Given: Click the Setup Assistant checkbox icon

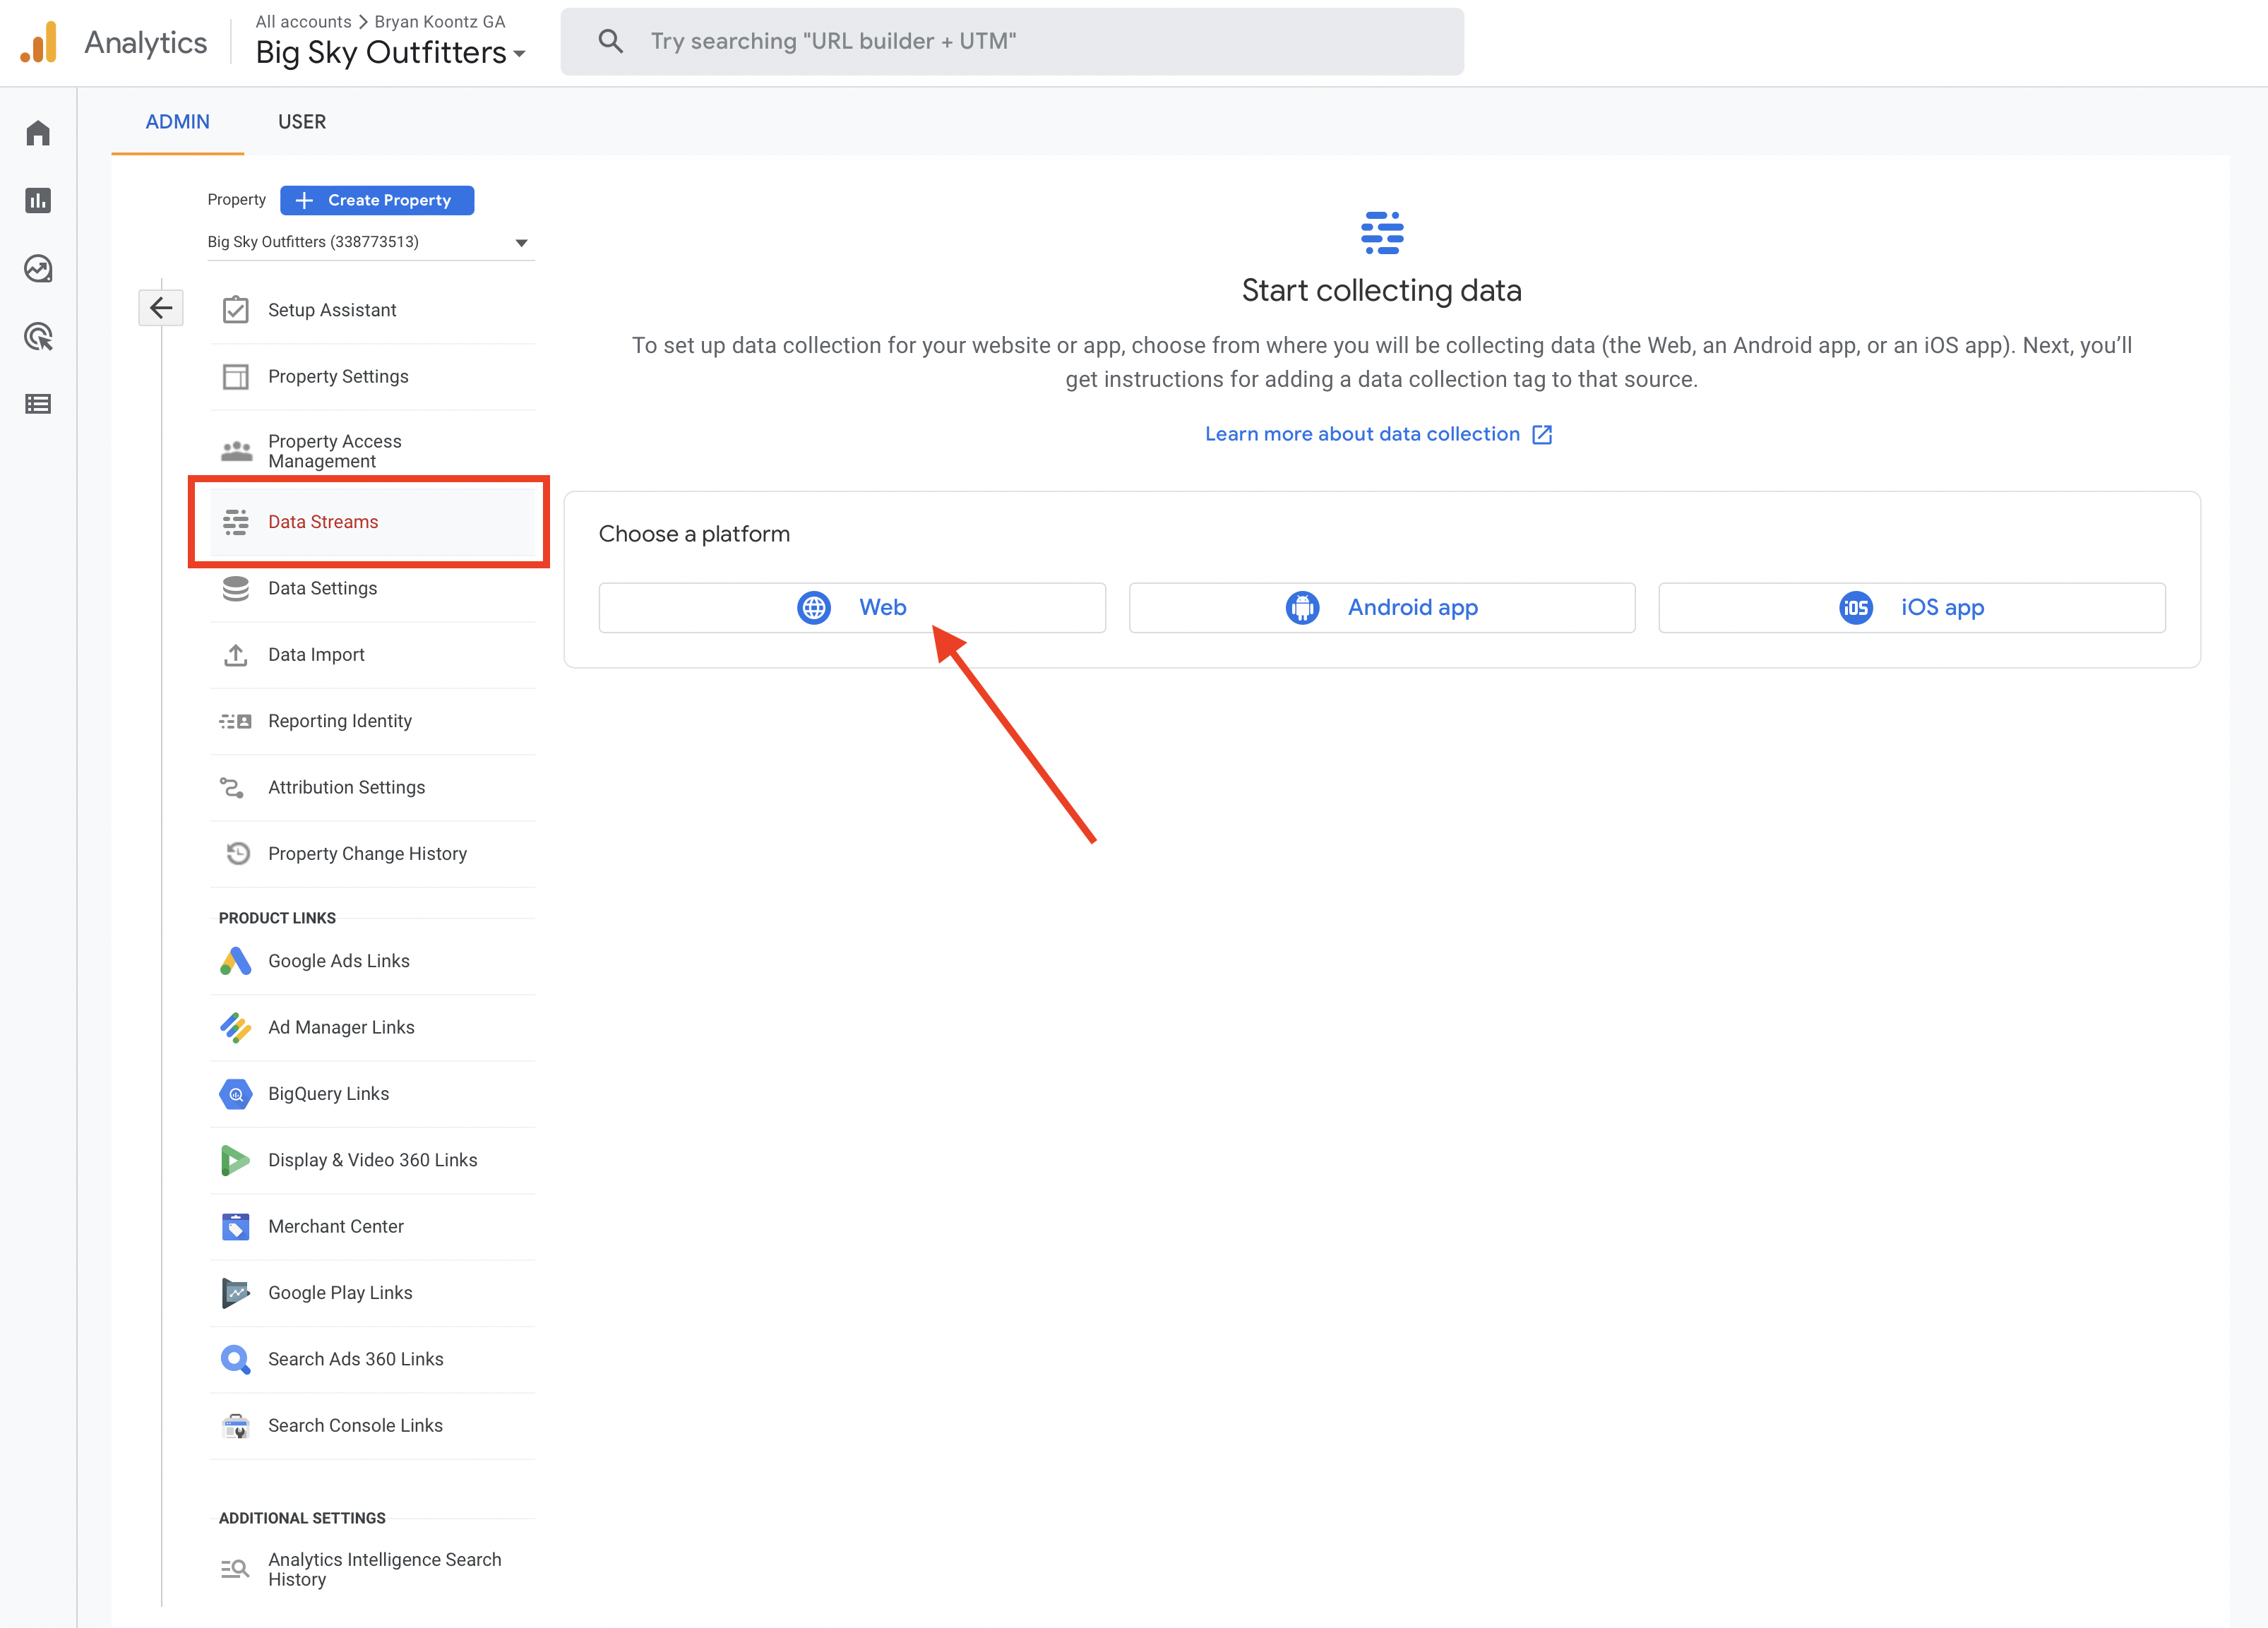Looking at the screenshot, I should coord(235,310).
